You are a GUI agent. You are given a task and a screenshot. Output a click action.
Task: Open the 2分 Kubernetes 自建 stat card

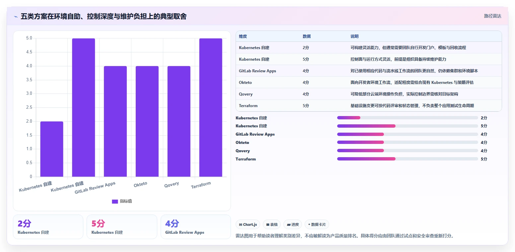(x=48, y=227)
